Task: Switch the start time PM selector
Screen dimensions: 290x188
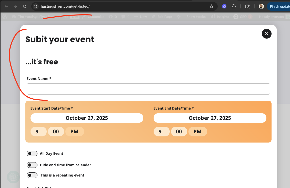Action: tap(74, 132)
